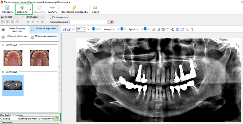This screenshot has width=243, height=124.
Task: Click the print-with-preview icon beside printer
Action: click(x=158, y=29)
